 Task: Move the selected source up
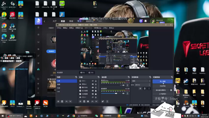pos(92,101)
